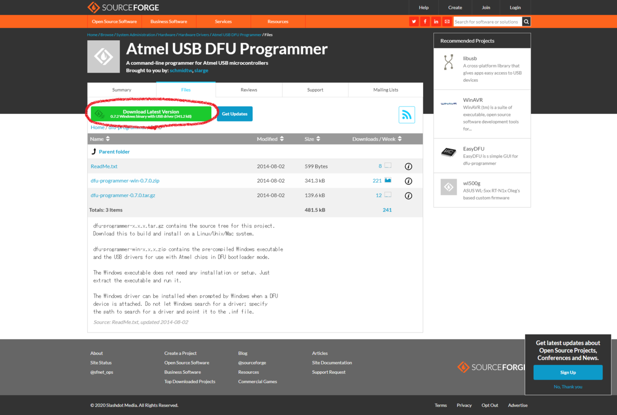617x415 pixels.
Task: View info icon for ReadMe.txt
Action: click(x=408, y=166)
